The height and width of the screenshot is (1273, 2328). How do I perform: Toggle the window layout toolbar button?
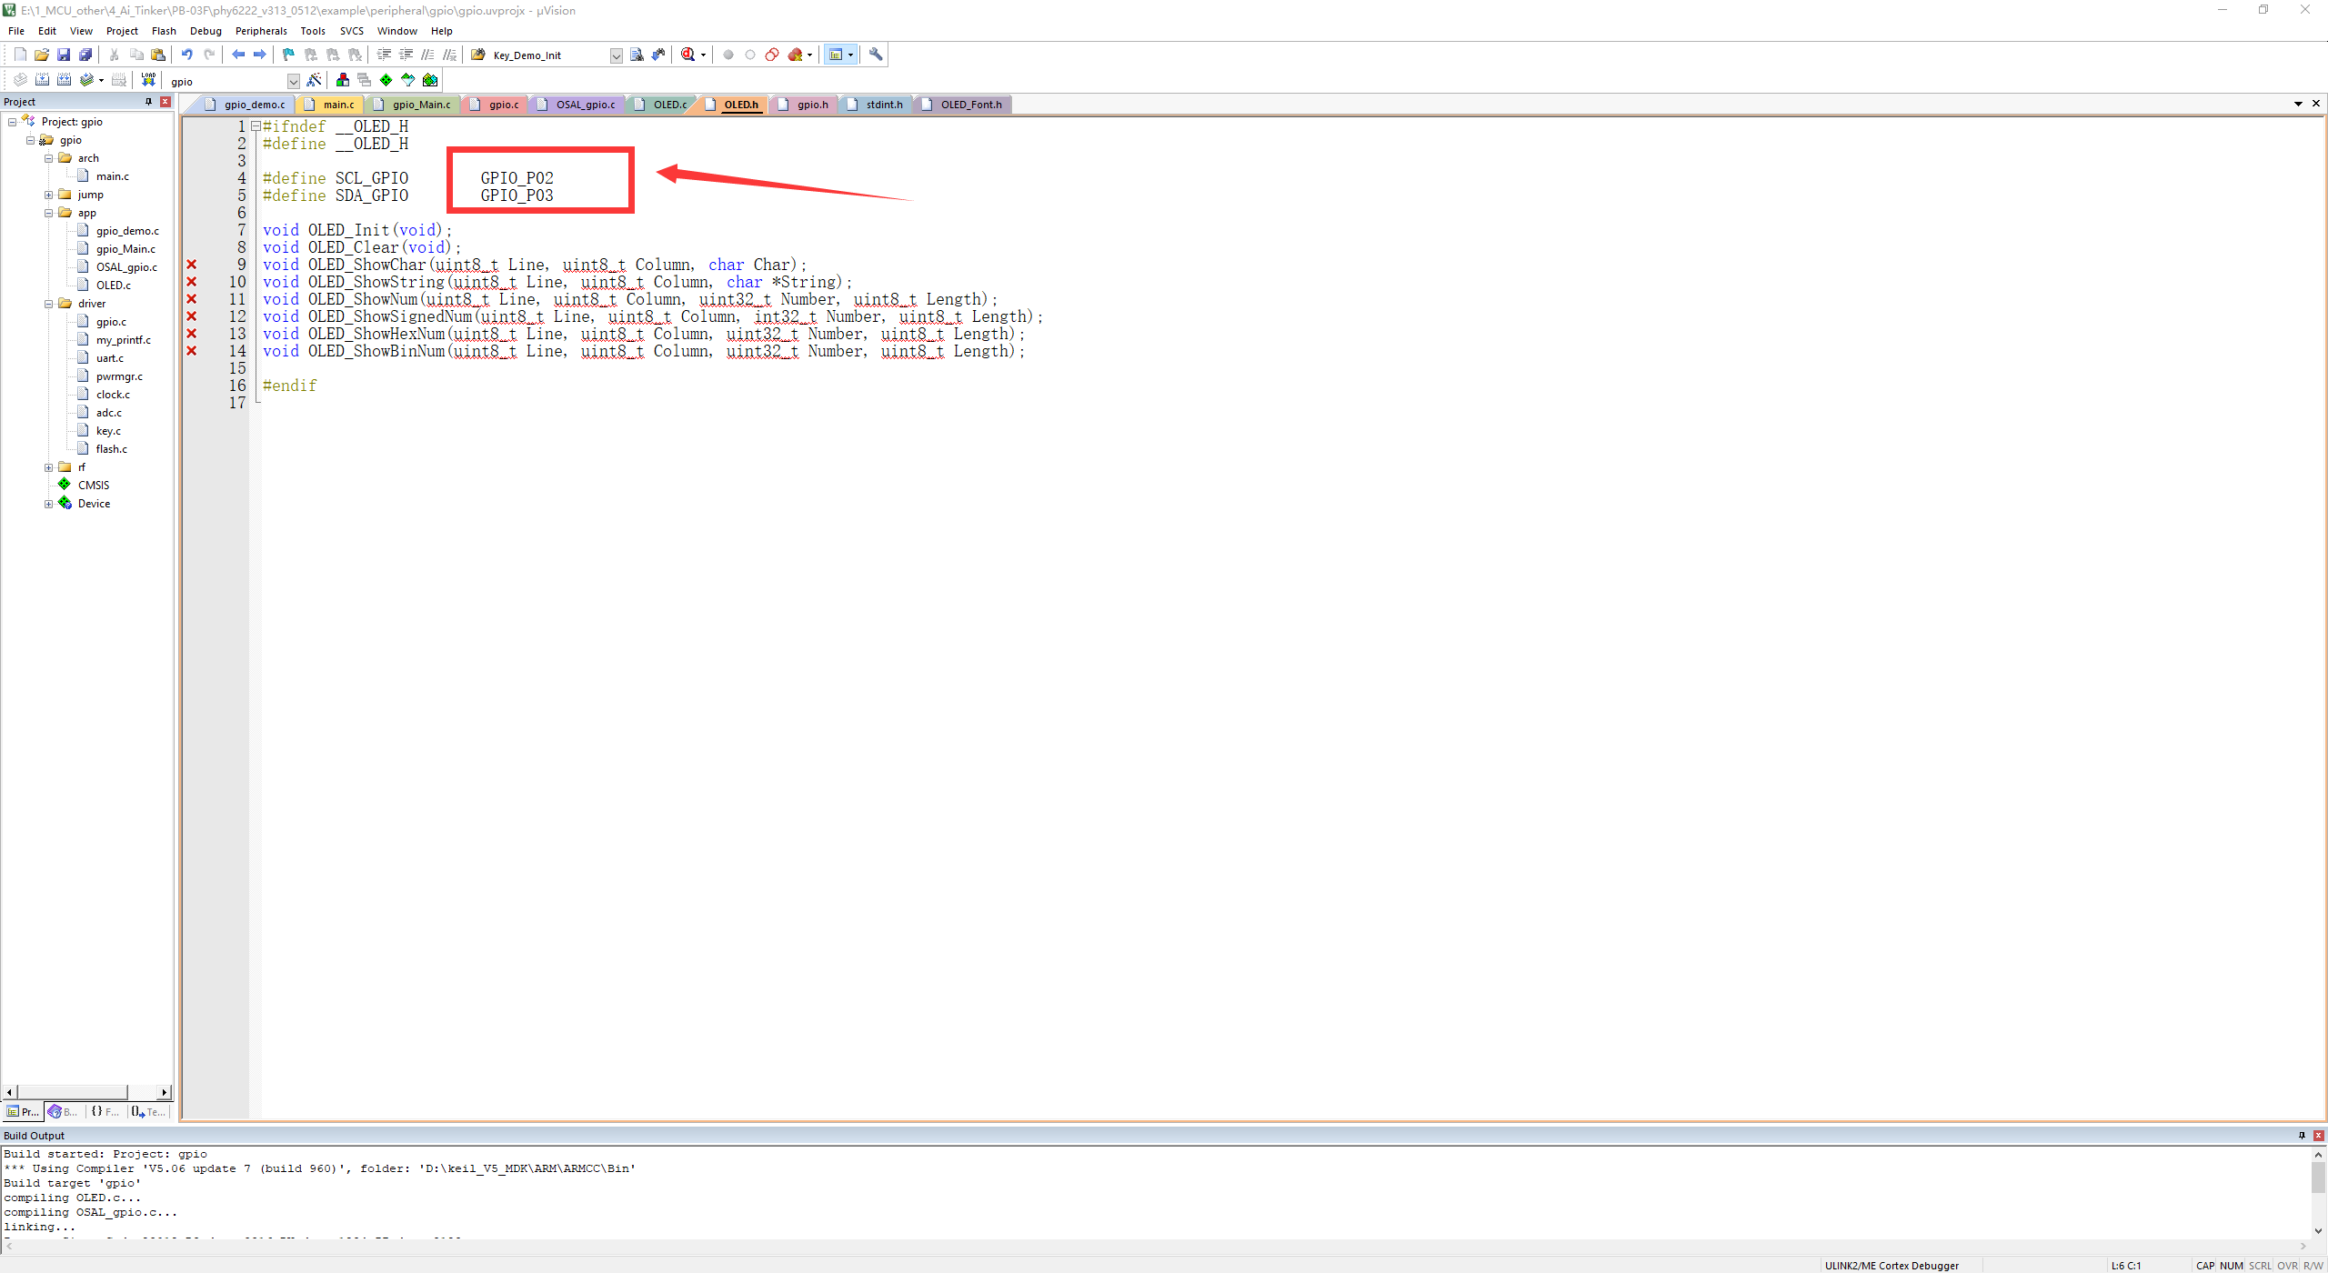tap(836, 55)
